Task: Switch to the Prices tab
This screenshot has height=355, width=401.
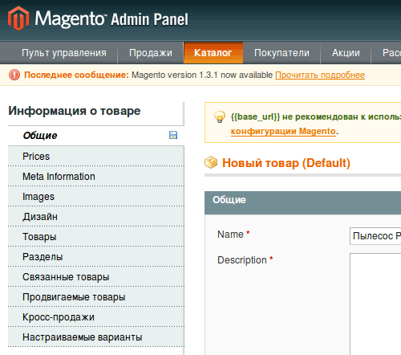Action: [x=96, y=156]
